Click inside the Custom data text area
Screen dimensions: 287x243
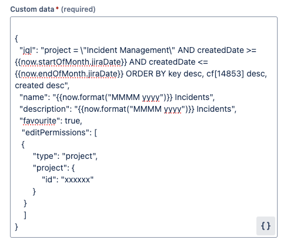143,127
